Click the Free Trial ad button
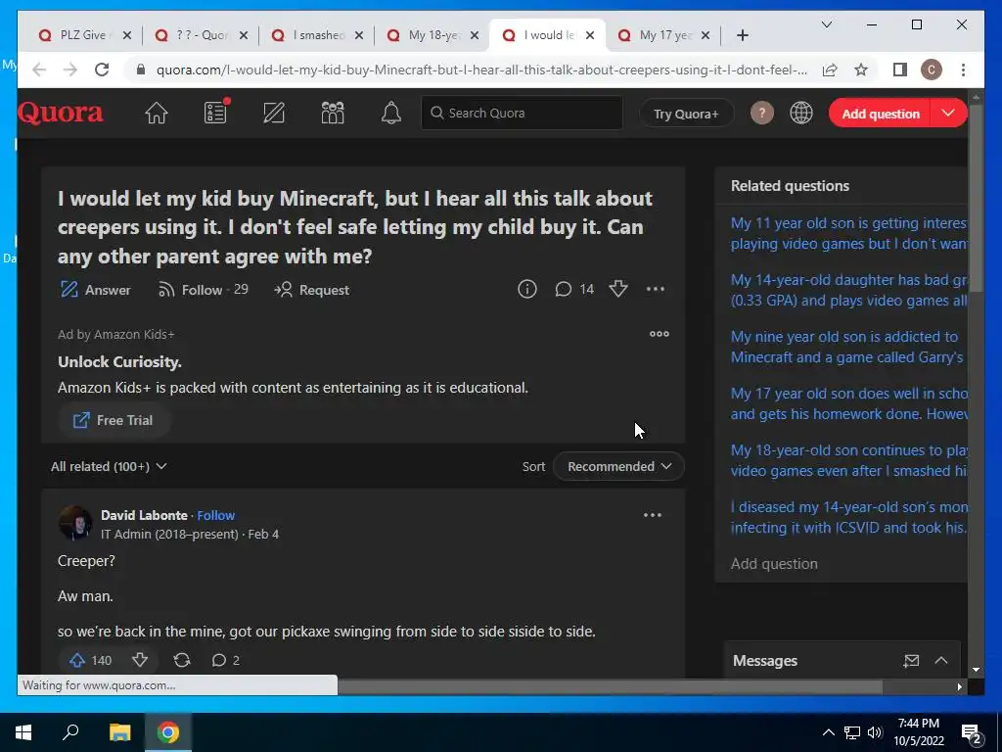This screenshot has height=752, width=1002. coord(114,420)
